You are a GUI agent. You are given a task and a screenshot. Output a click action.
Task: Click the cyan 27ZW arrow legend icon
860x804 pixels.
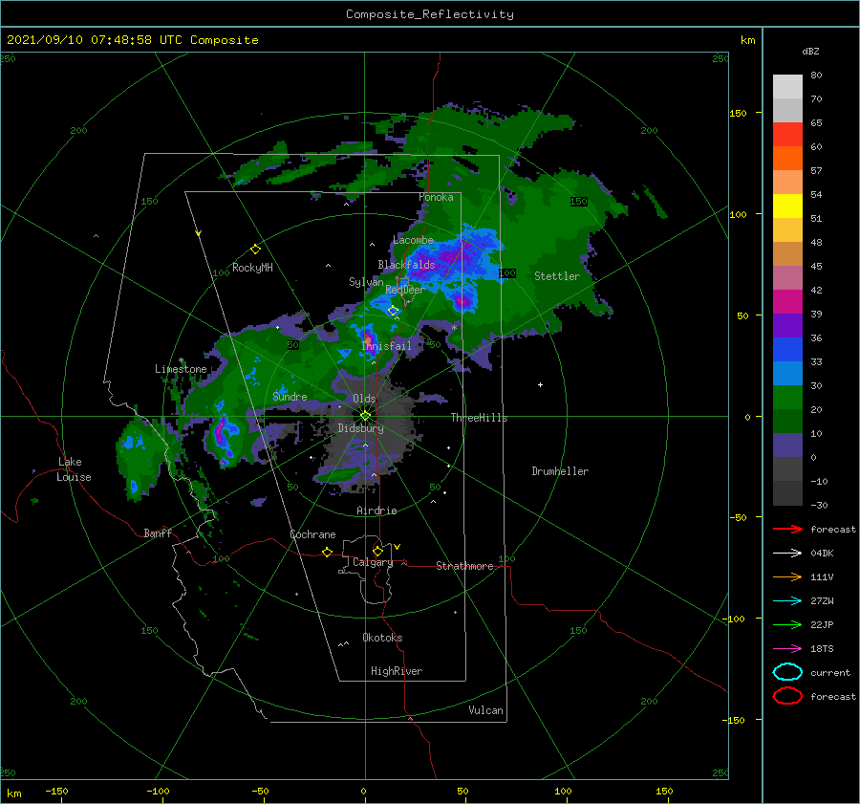tap(787, 601)
